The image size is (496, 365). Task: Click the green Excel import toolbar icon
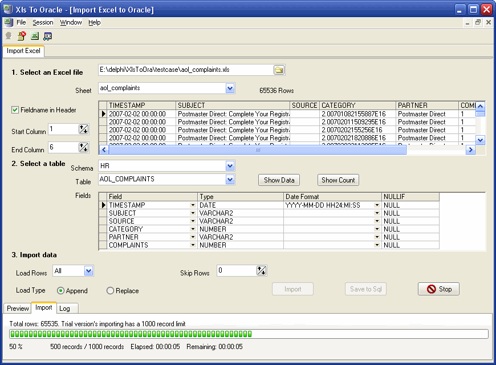[35, 36]
